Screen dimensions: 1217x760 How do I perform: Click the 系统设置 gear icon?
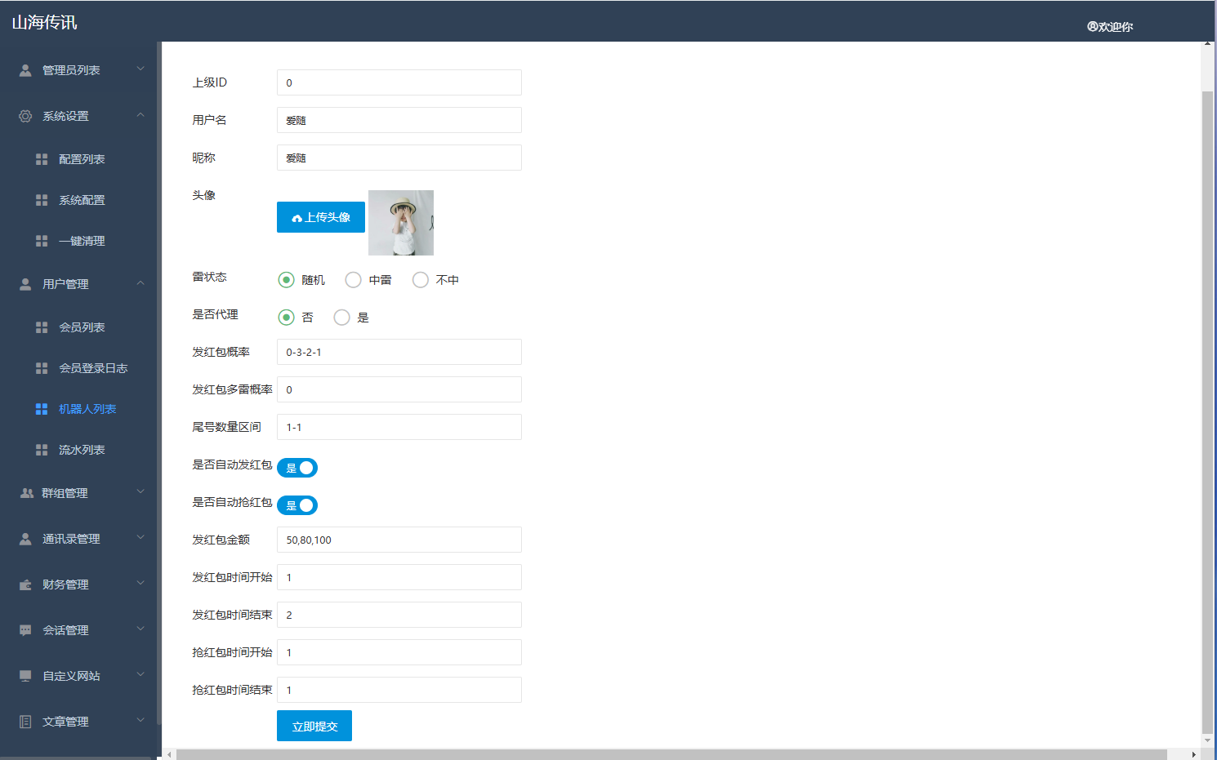click(x=25, y=116)
